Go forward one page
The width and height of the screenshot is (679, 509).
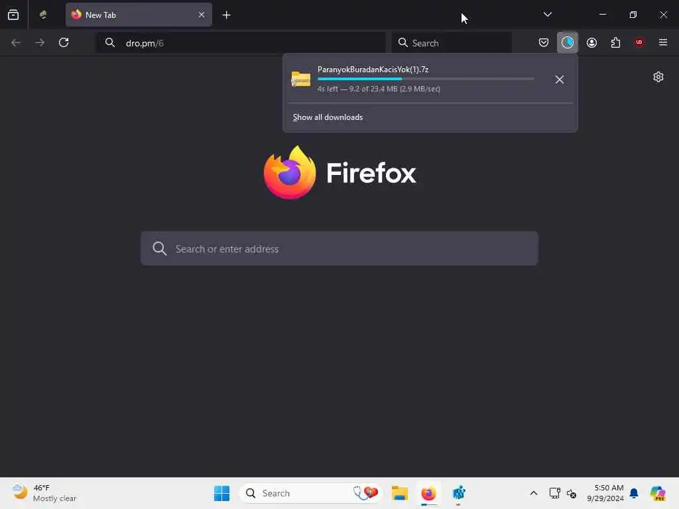point(39,42)
